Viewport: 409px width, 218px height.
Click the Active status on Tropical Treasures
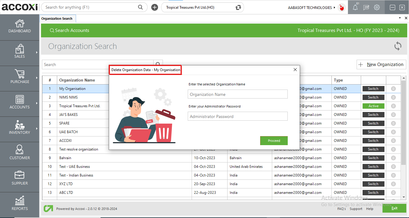pos(373,106)
